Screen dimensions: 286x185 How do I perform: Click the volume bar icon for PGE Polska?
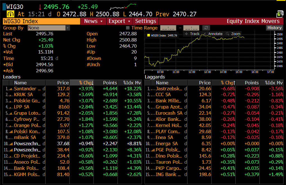tap(153, 150)
